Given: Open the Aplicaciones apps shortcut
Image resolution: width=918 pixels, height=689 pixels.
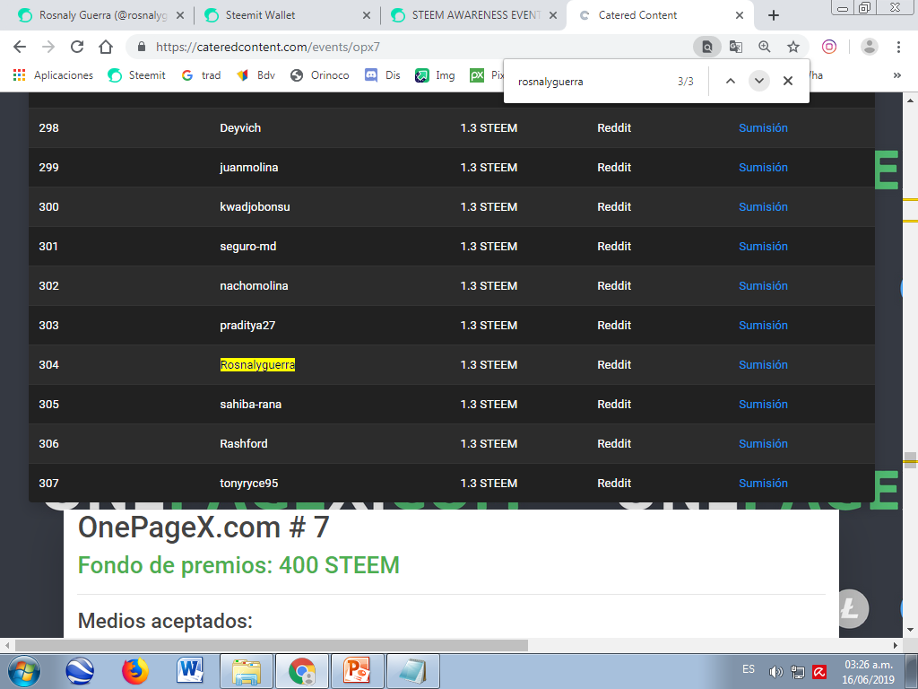Looking at the screenshot, I should pyautogui.click(x=53, y=75).
